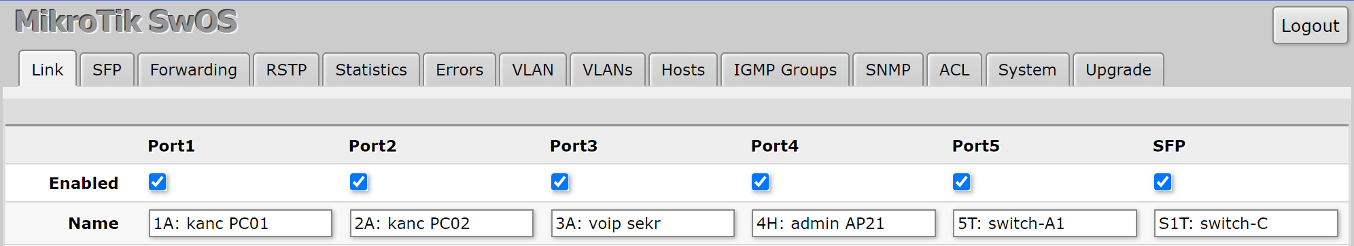Toggle Port5 Enabled checkbox

961,182
